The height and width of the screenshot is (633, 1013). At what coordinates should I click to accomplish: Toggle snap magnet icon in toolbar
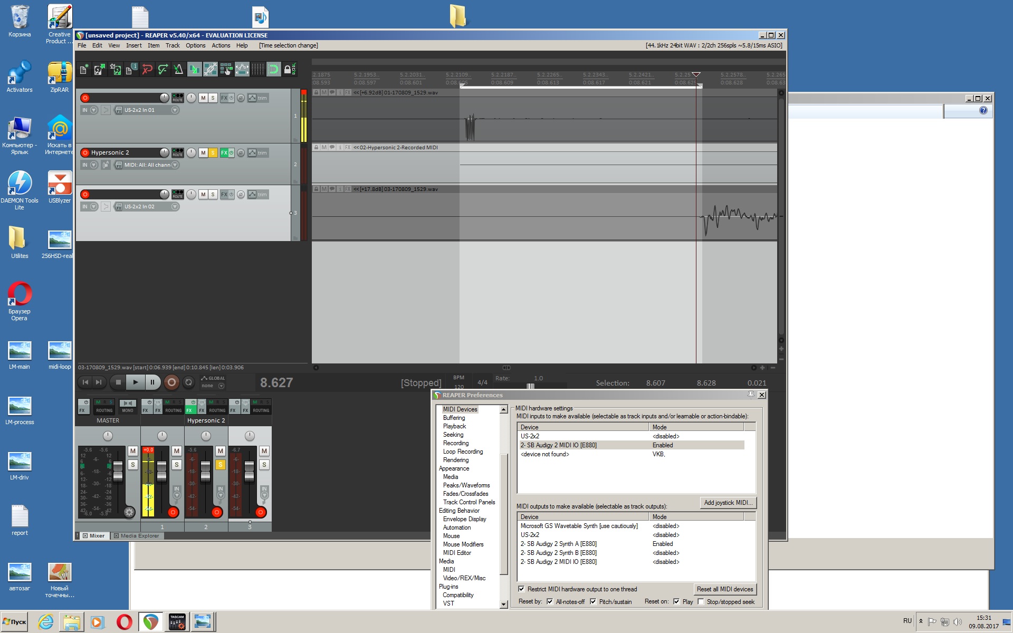(273, 69)
